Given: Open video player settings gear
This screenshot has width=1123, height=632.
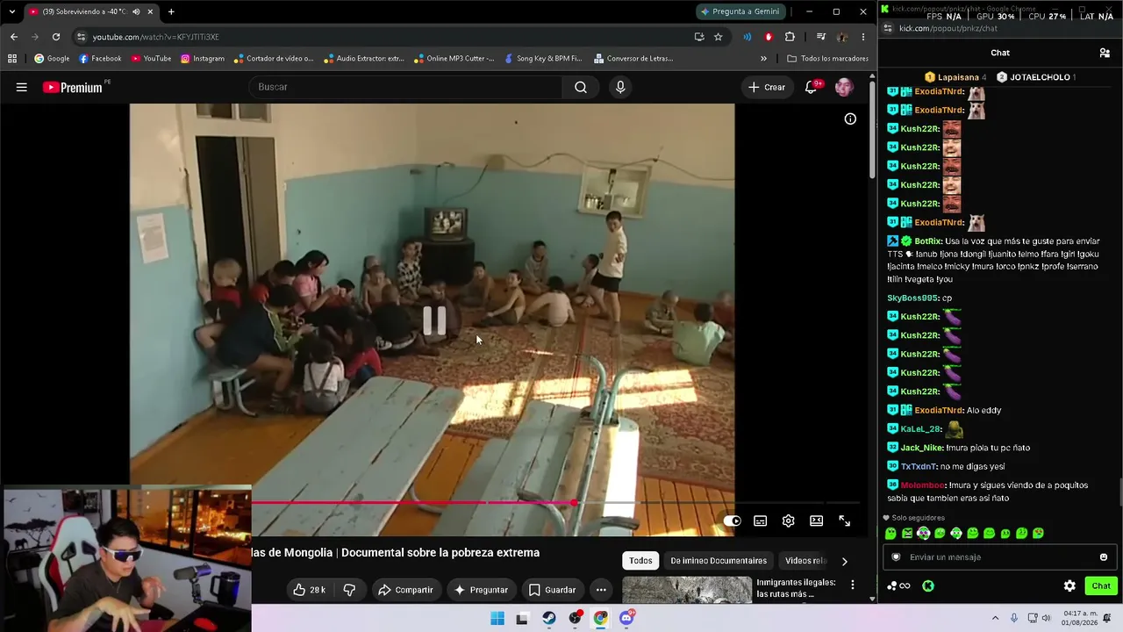Looking at the screenshot, I should 788,521.
